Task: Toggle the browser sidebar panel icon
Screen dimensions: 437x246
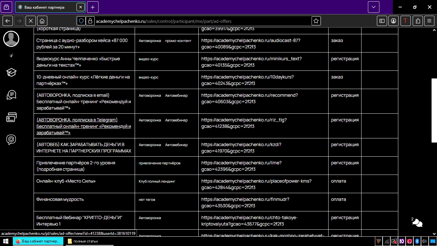Action: click(x=382, y=21)
